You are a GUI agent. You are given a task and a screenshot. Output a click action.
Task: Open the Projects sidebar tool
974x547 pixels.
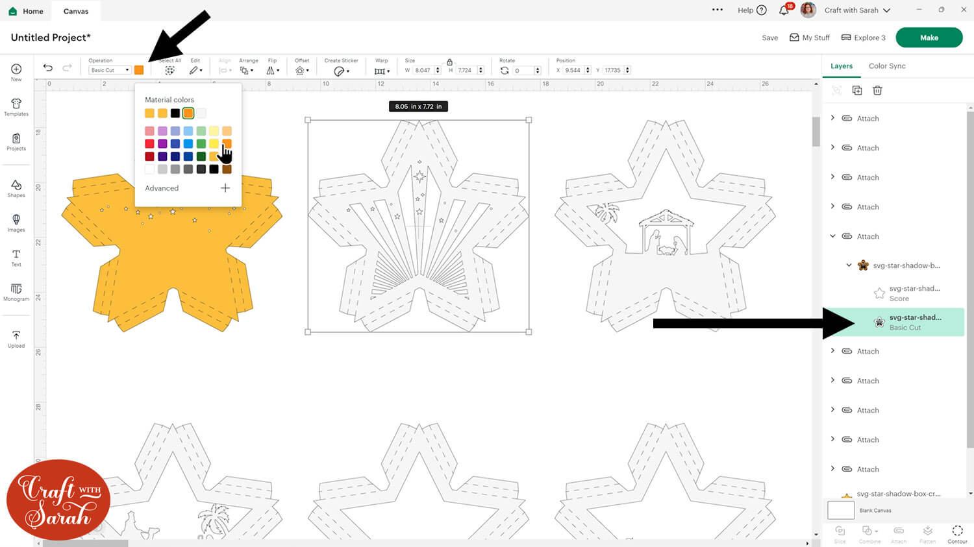pos(16,138)
